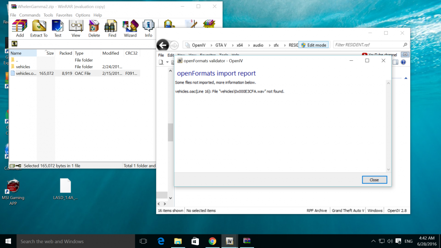Open File Explorer from taskbar
Screen dimensions: 441x248
(178, 241)
